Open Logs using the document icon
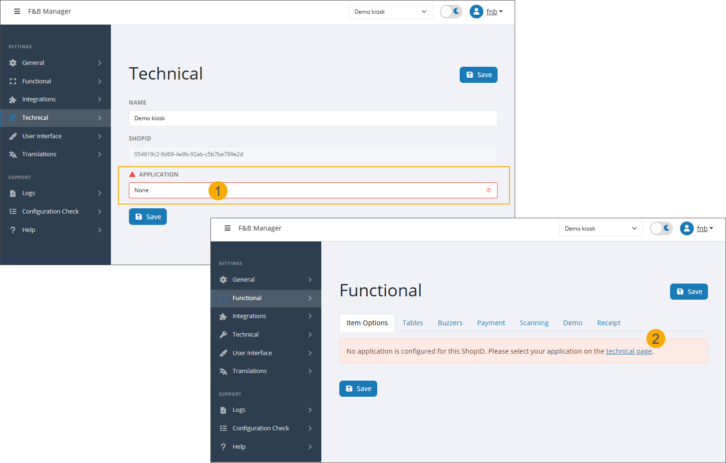726x463 pixels. pos(13,193)
